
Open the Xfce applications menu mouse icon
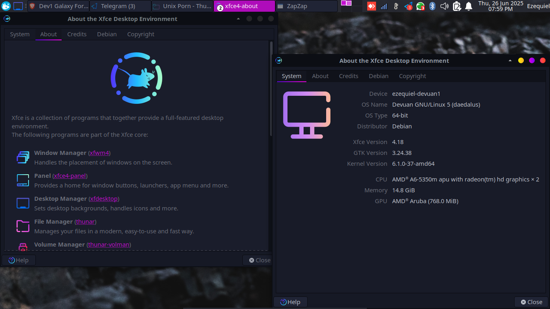click(x=6, y=6)
